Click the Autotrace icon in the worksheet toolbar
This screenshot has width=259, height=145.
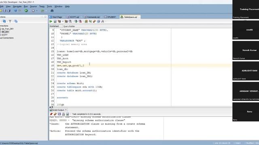point(66,21)
